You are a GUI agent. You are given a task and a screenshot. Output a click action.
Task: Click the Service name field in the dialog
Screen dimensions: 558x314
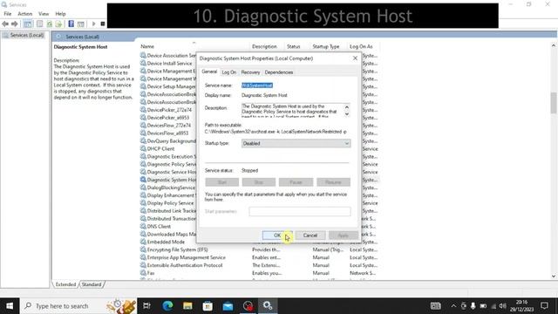coord(296,85)
